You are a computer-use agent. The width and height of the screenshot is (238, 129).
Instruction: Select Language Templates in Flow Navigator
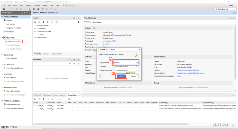[x=14, y=28]
